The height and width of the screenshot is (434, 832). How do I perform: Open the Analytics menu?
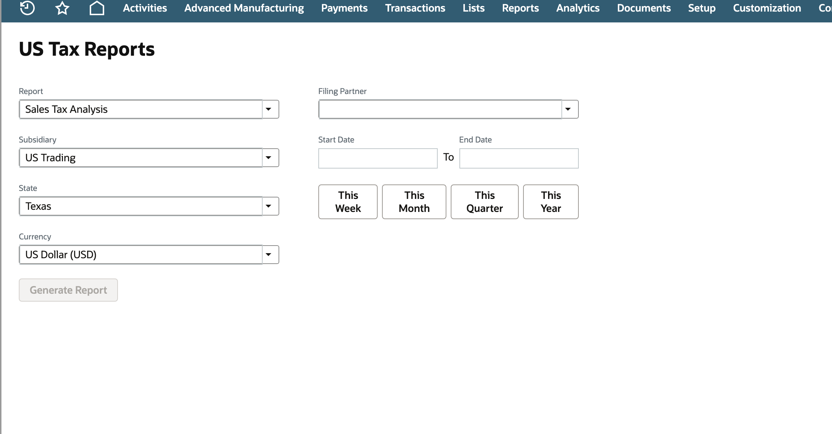tap(578, 8)
